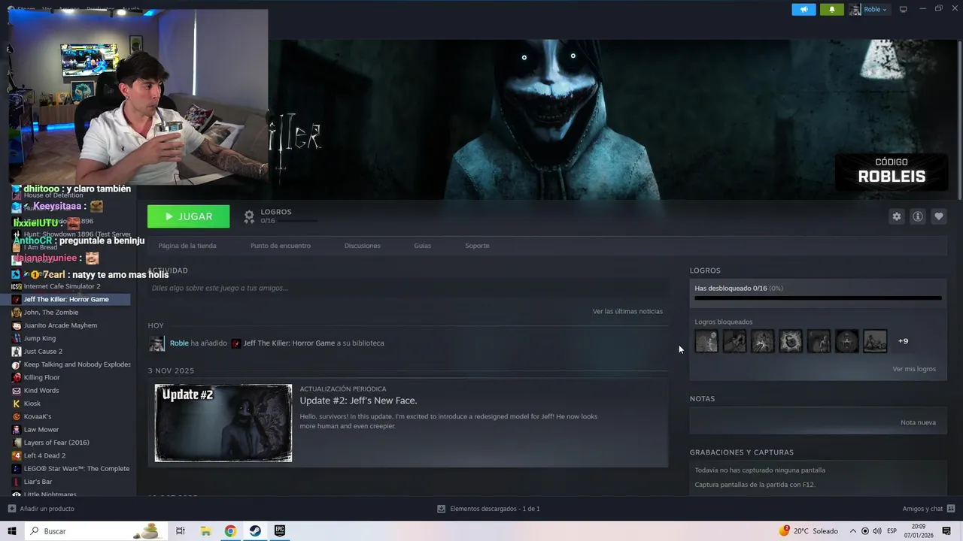The image size is (963, 541).
Task: Click Roble avatar in activity feed
Action: [156, 343]
